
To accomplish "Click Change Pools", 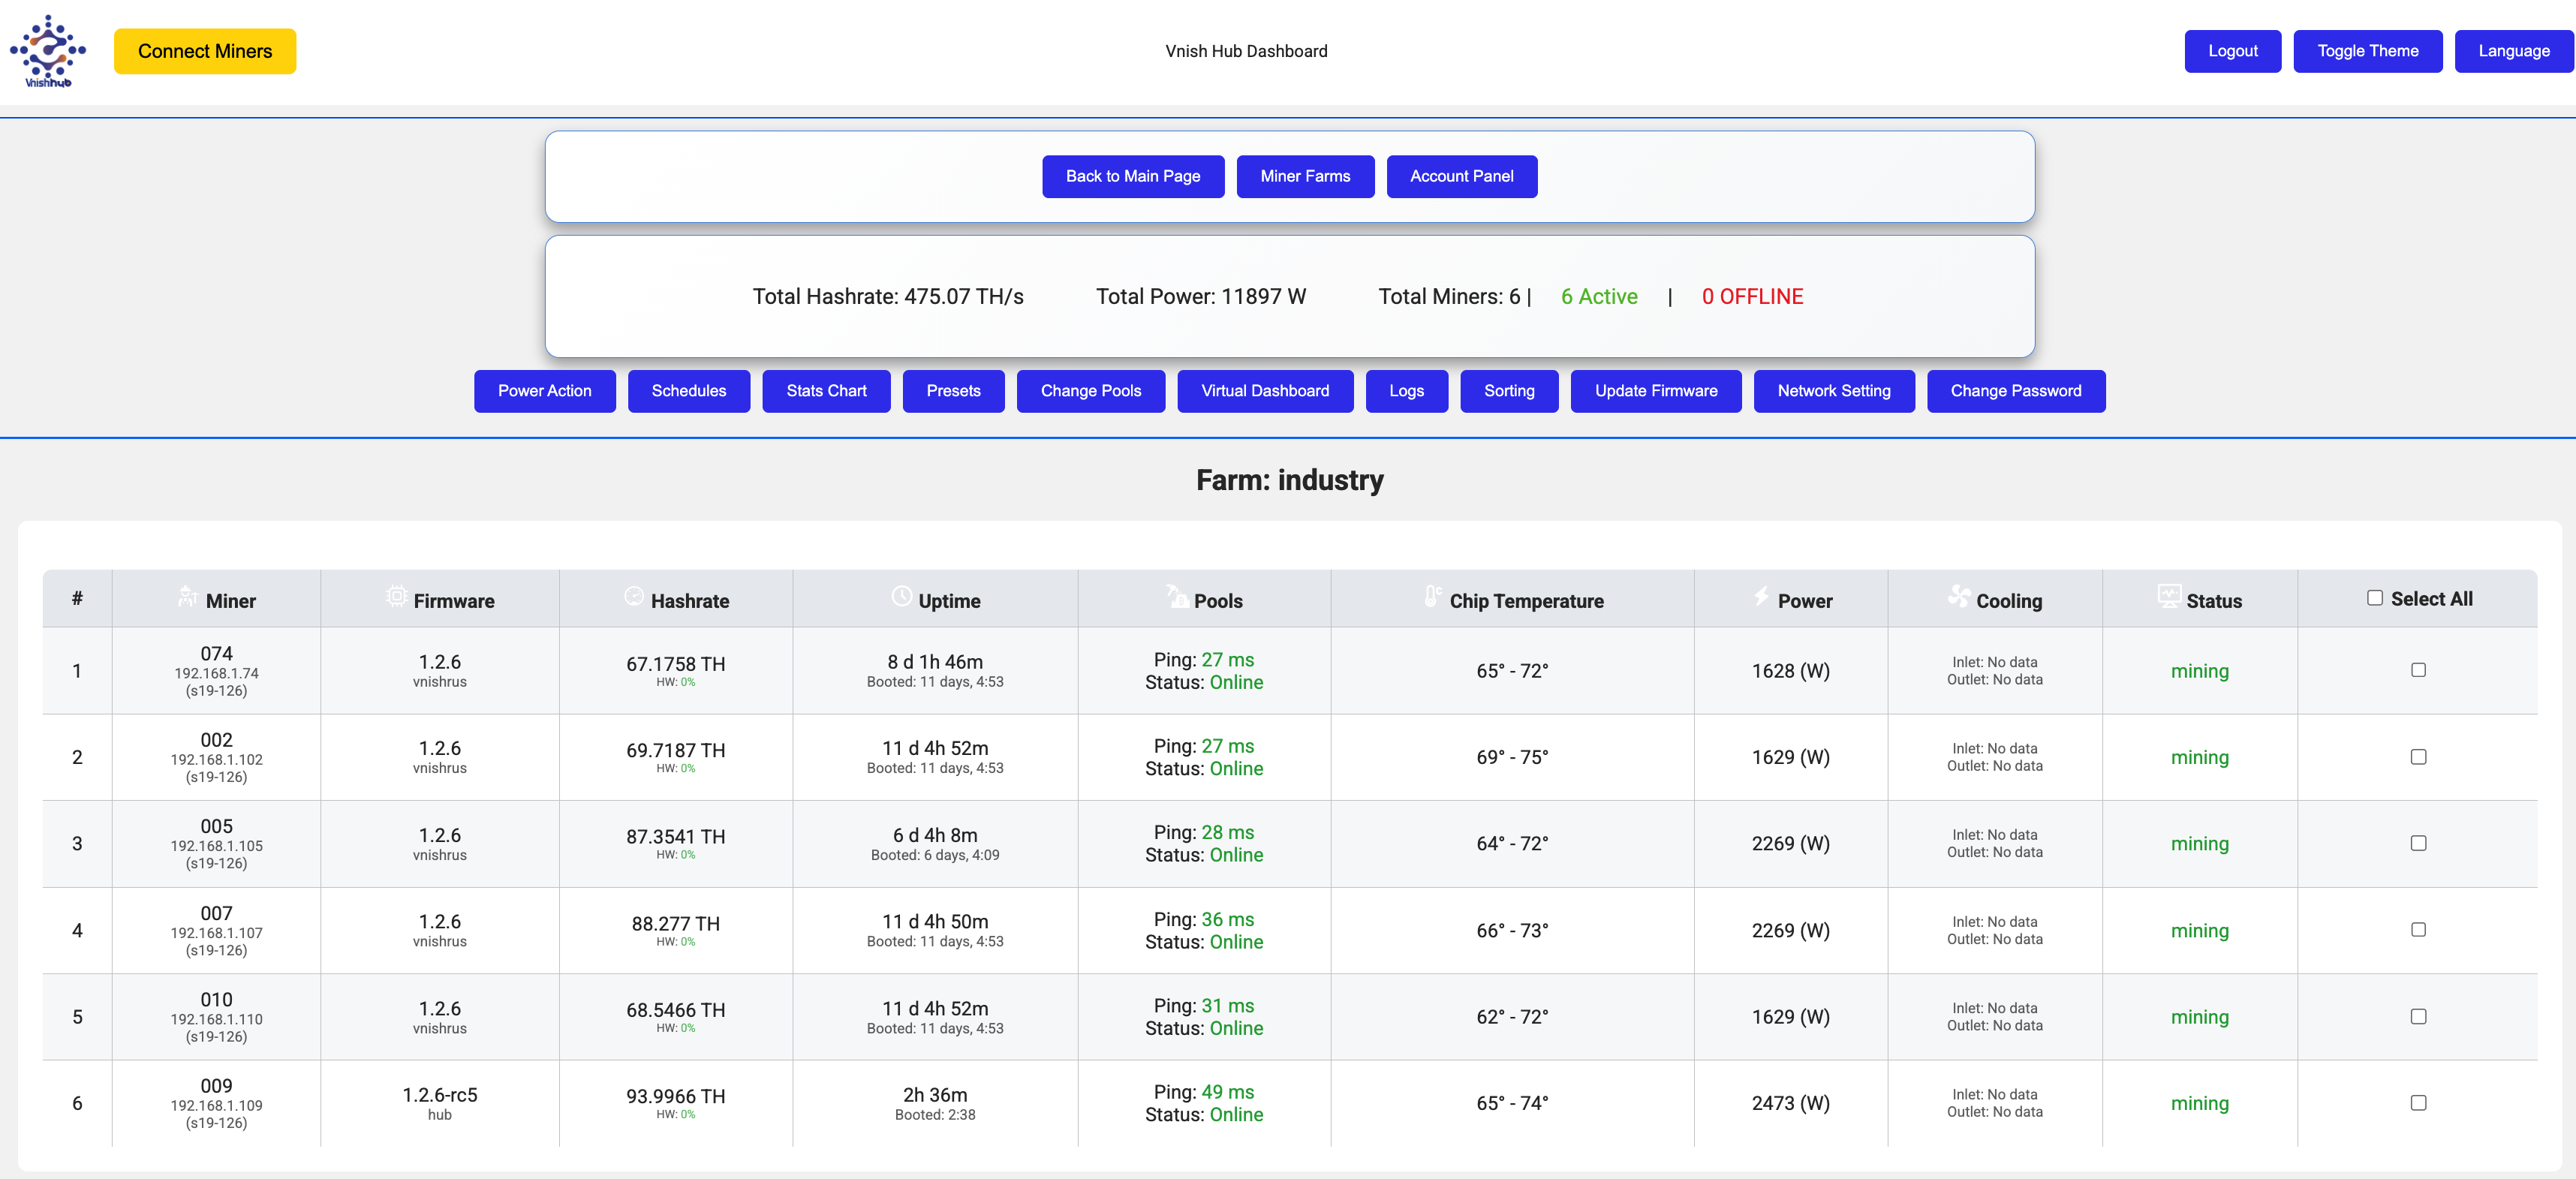I will click(x=1091, y=391).
